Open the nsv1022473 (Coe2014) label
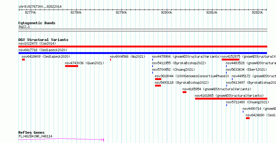Viewport: 276px width, 143px height. click(37, 43)
